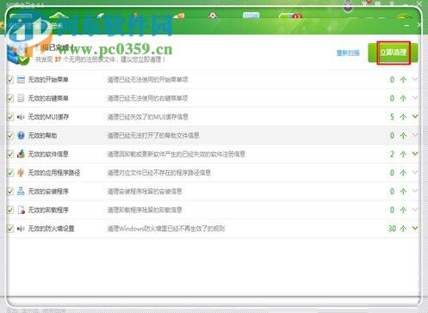This screenshot has width=428, height=313.
Task: Click the description 清理已经无法打开了的帮助文件信息
Action: click(x=153, y=136)
